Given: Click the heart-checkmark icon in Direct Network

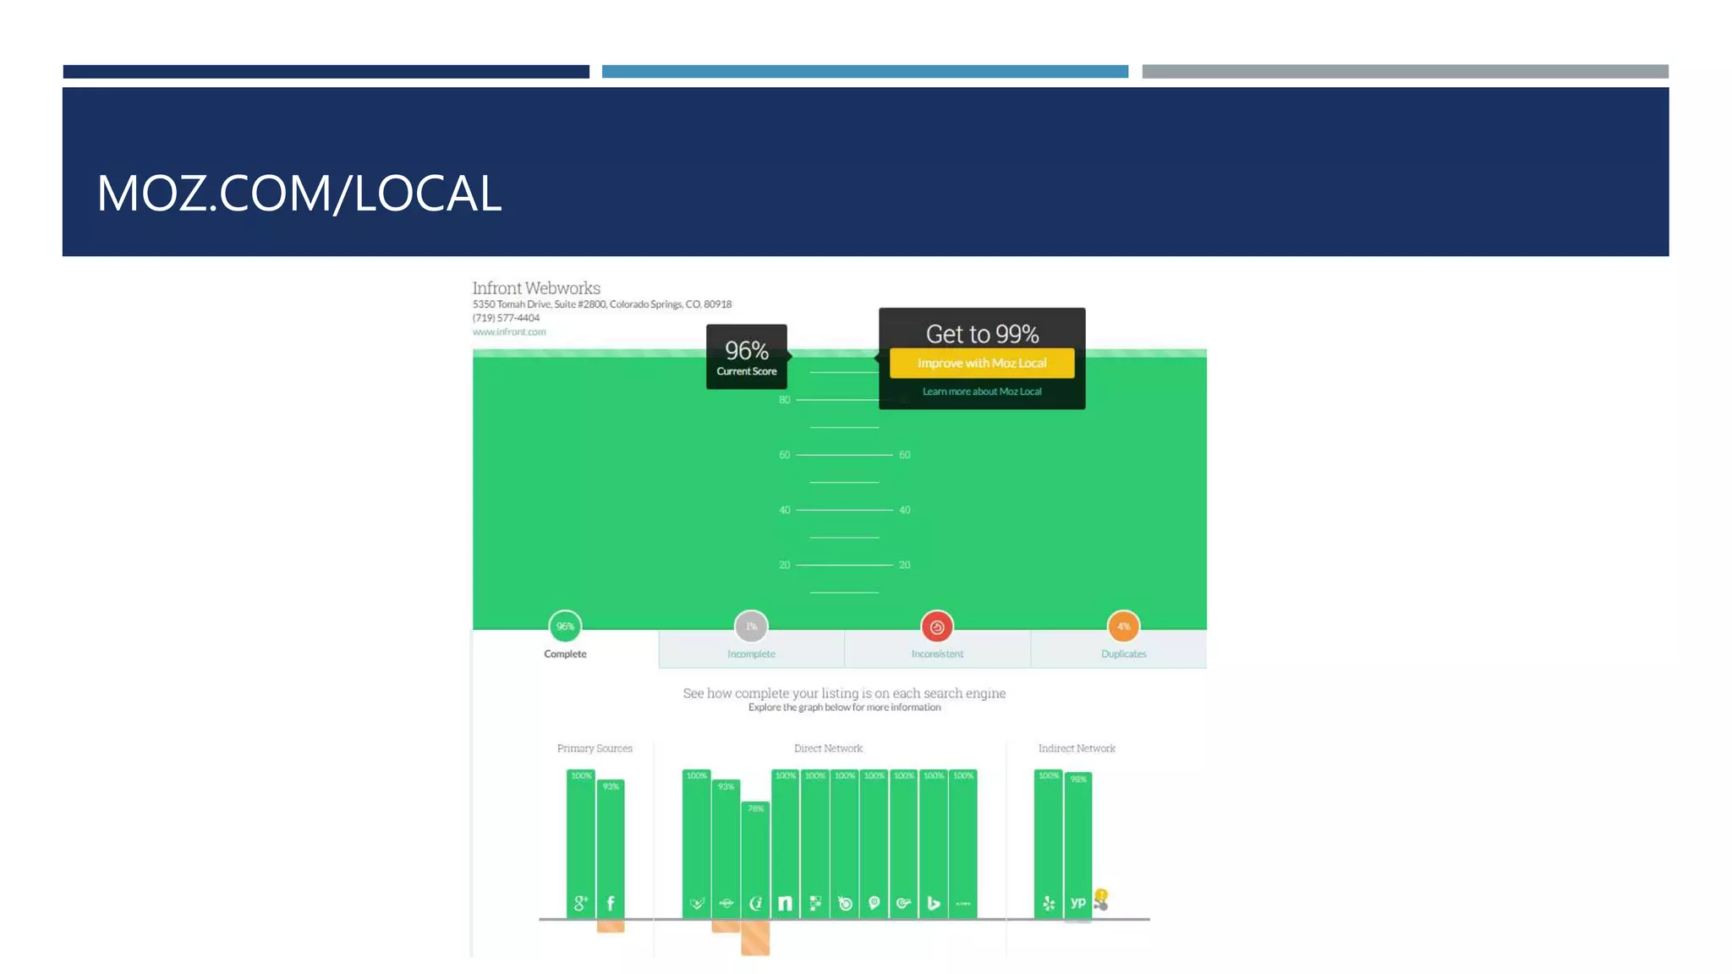Looking at the screenshot, I should [x=697, y=904].
